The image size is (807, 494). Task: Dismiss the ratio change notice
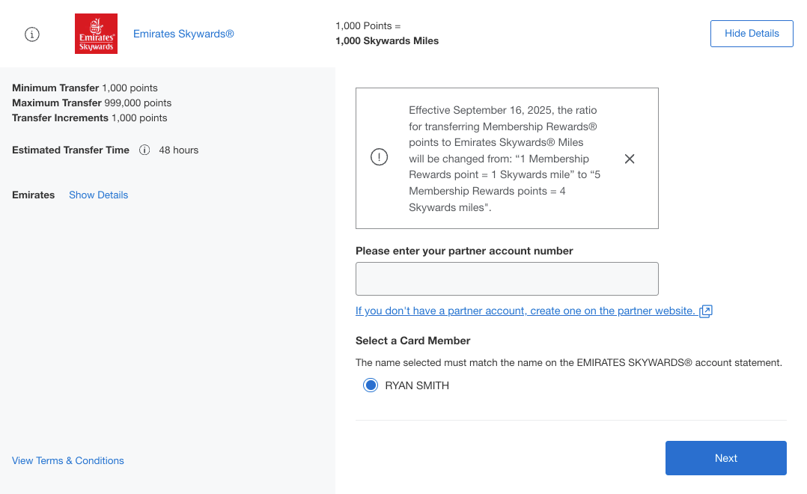click(x=630, y=159)
